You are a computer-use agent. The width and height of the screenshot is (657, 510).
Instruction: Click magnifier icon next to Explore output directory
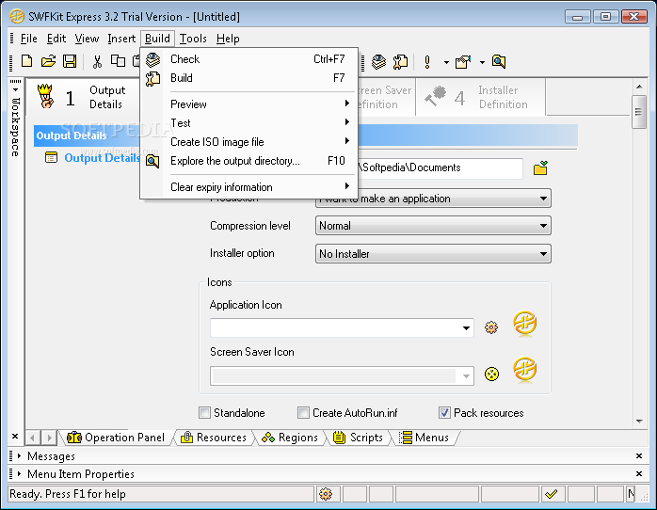152,161
